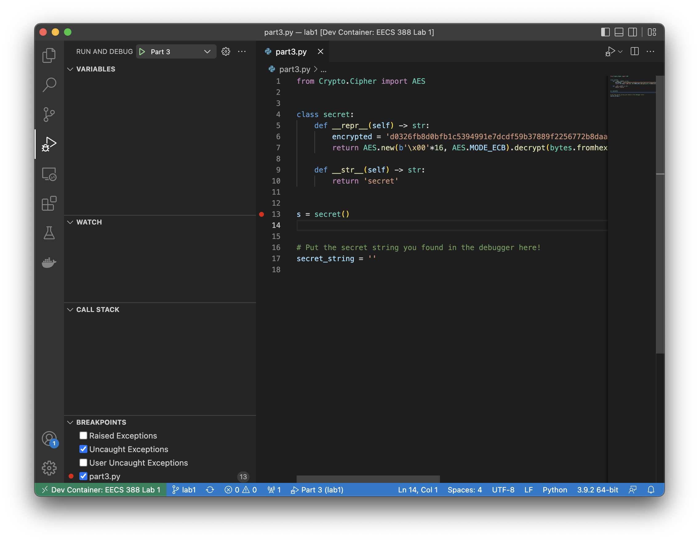
Task: Close the part3.py tab
Action: [x=320, y=51]
